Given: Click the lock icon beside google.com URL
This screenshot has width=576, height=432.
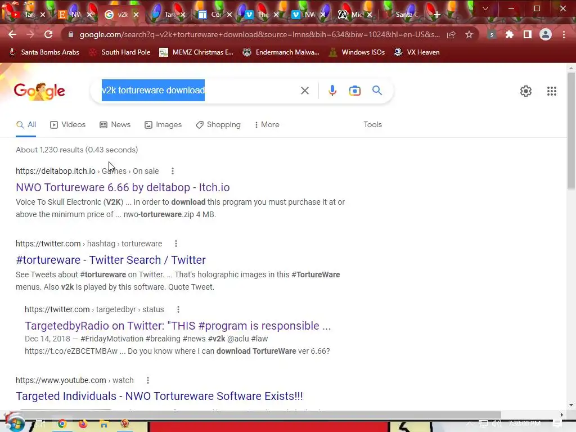Looking at the screenshot, I should pyautogui.click(x=71, y=34).
